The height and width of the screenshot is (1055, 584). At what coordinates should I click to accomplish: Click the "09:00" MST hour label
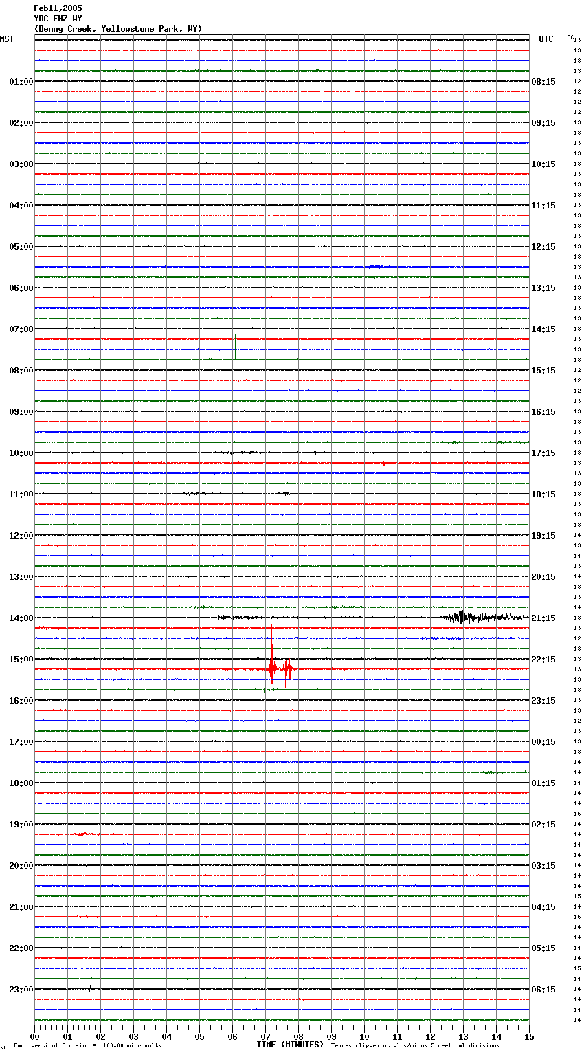(x=21, y=412)
